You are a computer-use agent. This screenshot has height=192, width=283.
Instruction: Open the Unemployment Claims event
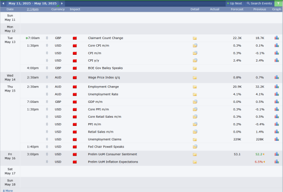tap(105, 139)
